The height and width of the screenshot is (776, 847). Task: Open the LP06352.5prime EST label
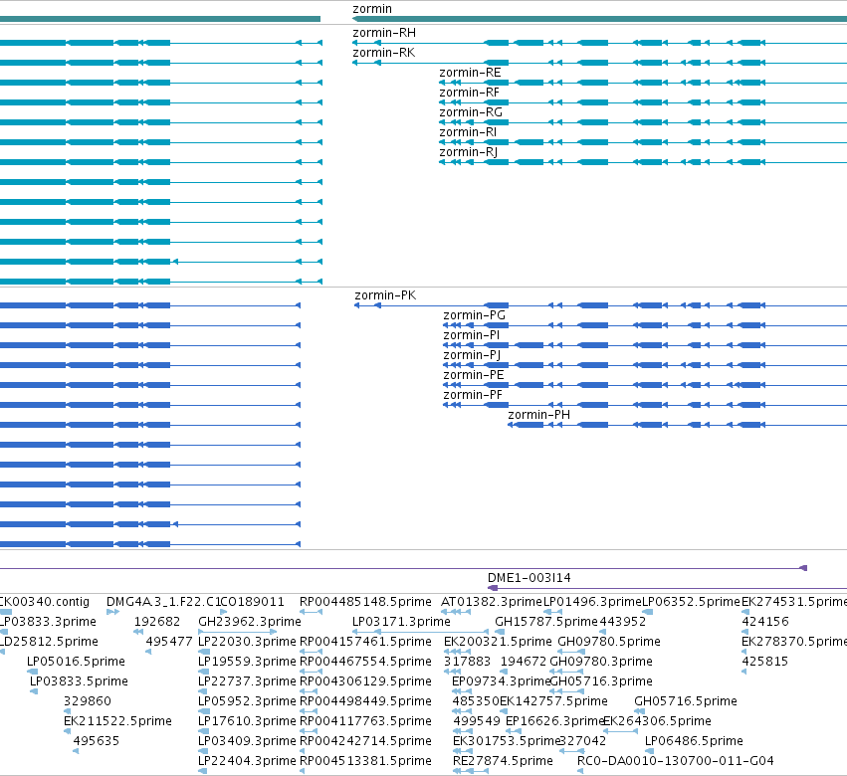tap(691, 602)
